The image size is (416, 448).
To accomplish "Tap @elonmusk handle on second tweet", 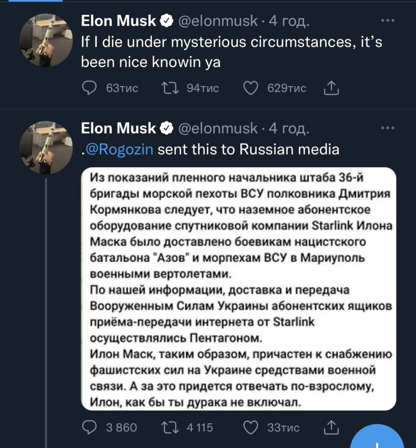I will pyautogui.click(x=218, y=128).
